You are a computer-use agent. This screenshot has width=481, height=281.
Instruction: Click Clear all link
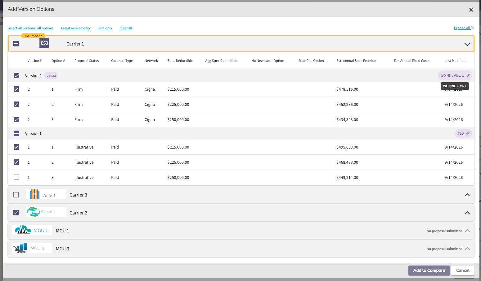(x=126, y=28)
